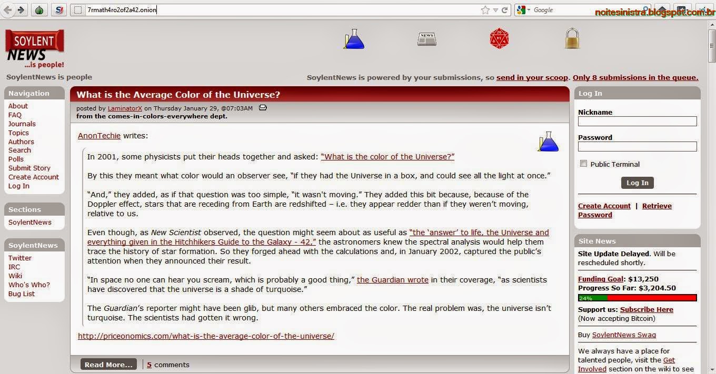Select the NEWS newspaper icon in the header

pos(426,38)
